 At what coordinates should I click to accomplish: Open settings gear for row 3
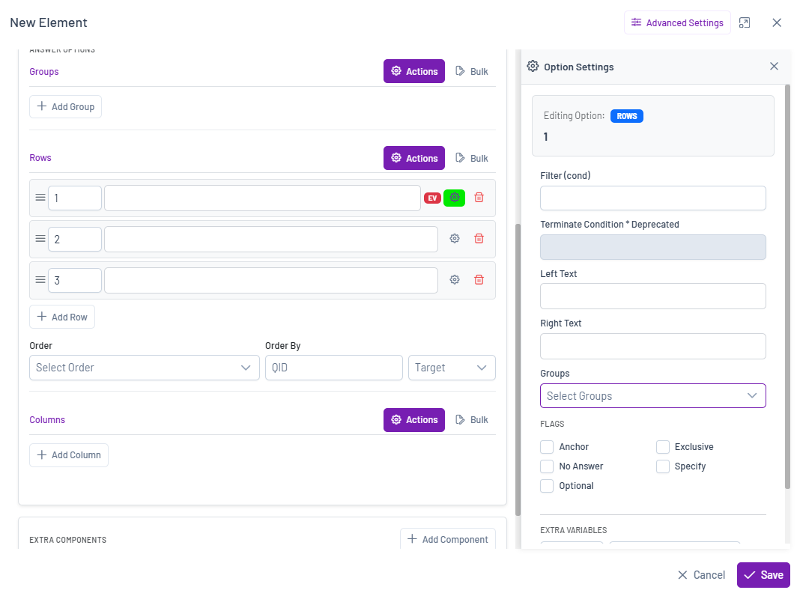coord(455,279)
